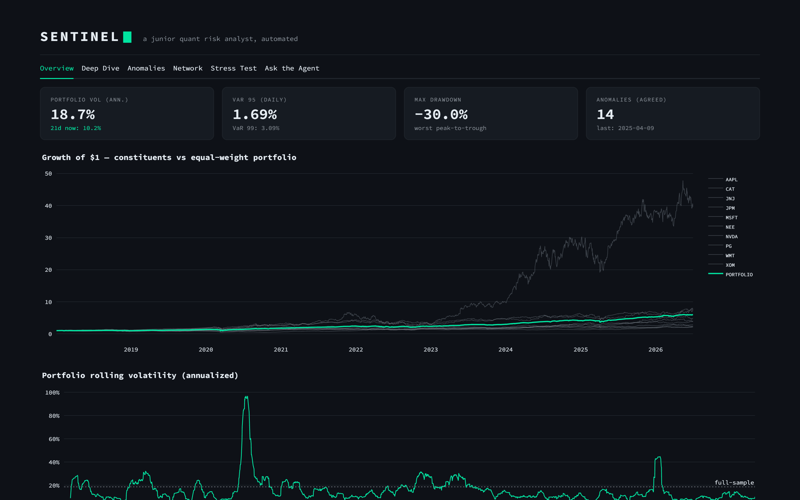Toggle PG series in chart legend

tap(720, 246)
